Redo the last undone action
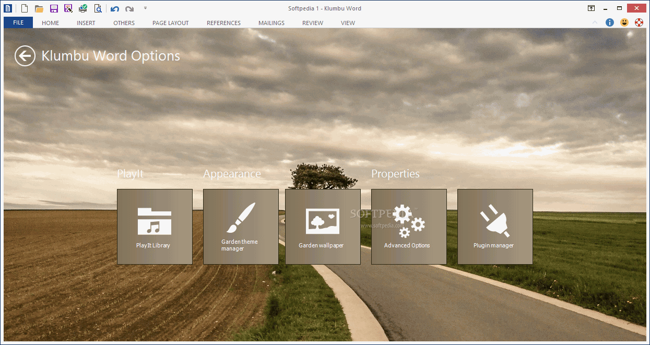Image resolution: width=650 pixels, height=345 pixels. [129, 9]
